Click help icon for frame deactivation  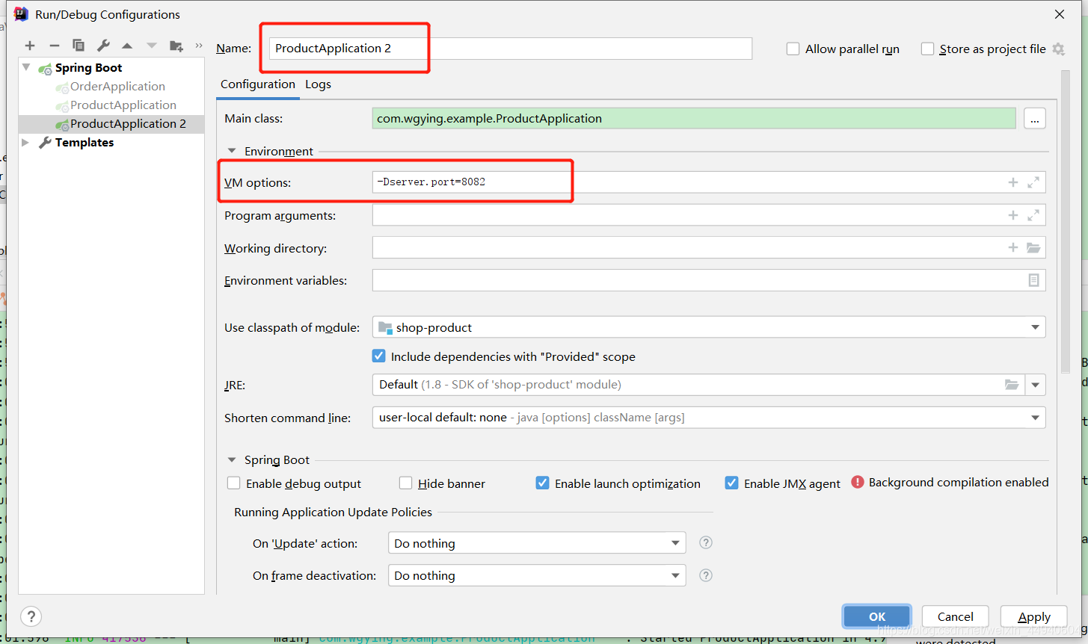(x=705, y=575)
